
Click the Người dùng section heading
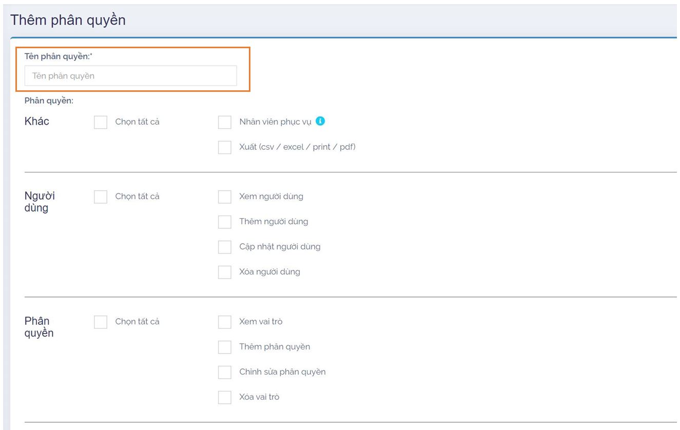point(40,202)
